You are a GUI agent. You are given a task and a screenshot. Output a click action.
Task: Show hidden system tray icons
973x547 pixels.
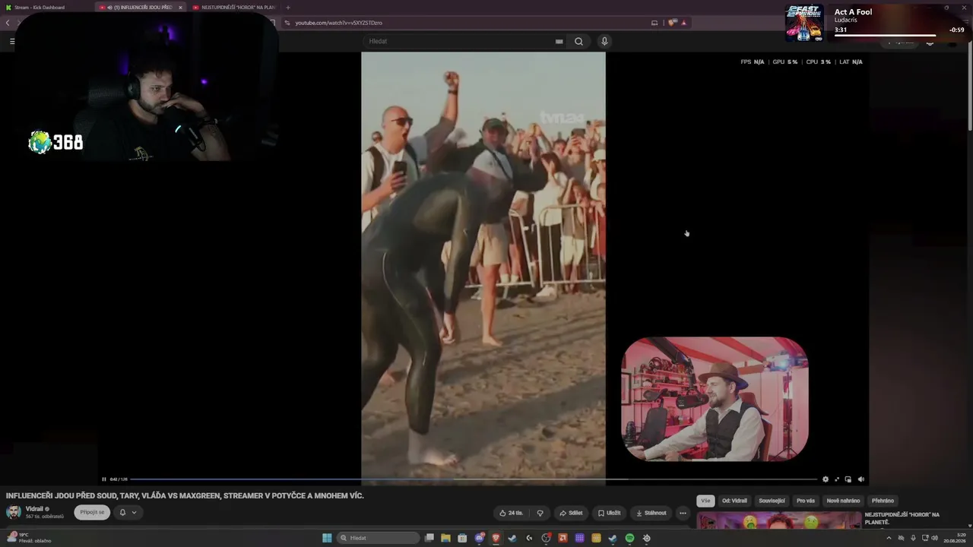pos(889,538)
